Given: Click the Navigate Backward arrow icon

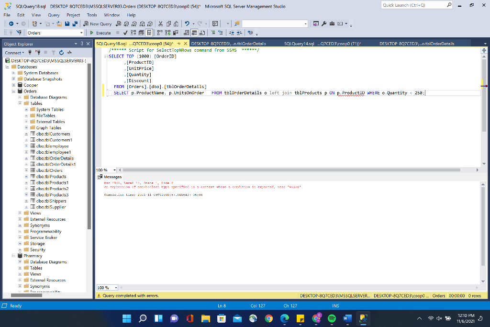Looking at the screenshot, I should pos(11,24).
